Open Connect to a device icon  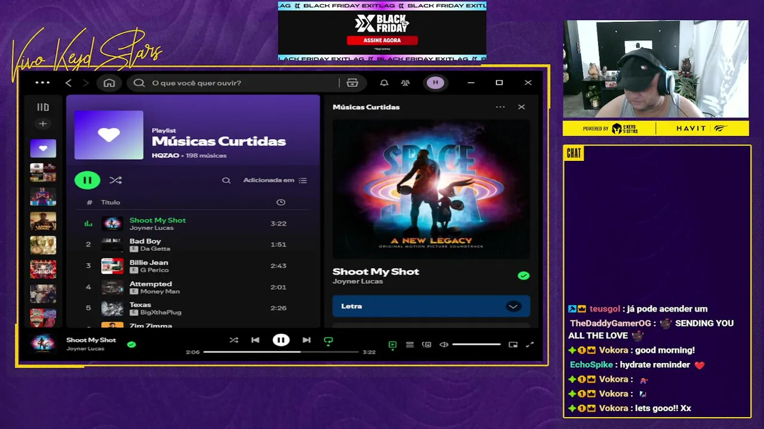(x=427, y=344)
